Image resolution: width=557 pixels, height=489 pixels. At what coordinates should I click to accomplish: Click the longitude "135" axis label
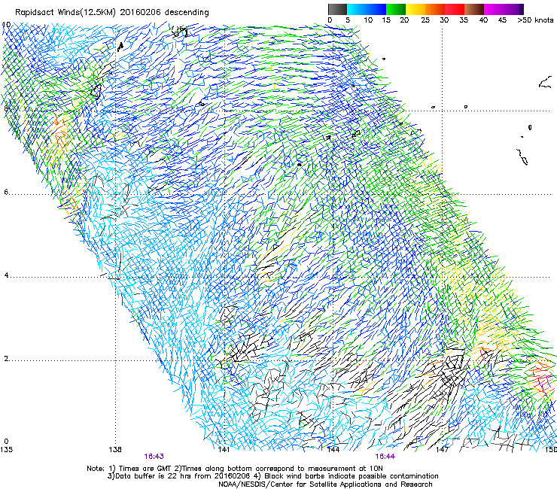6,450
